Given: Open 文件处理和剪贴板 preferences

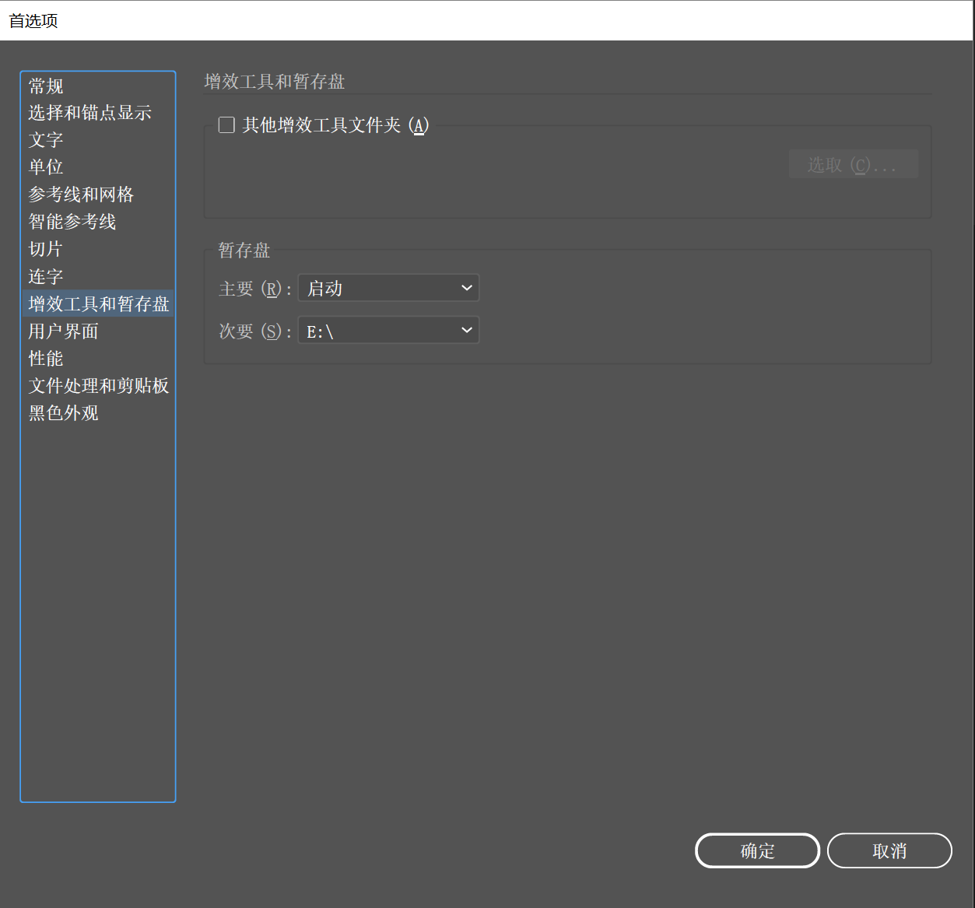Looking at the screenshot, I should (x=97, y=385).
